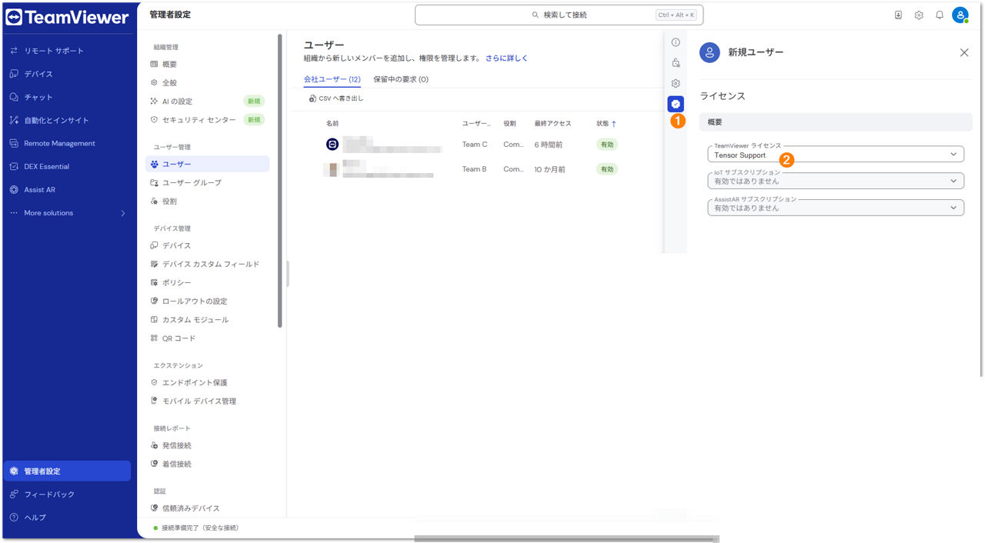Screen dimensions: 985x543
Task: Open the gear settings icon in user panel
Action: pyautogui.click(x=676, y=83)
